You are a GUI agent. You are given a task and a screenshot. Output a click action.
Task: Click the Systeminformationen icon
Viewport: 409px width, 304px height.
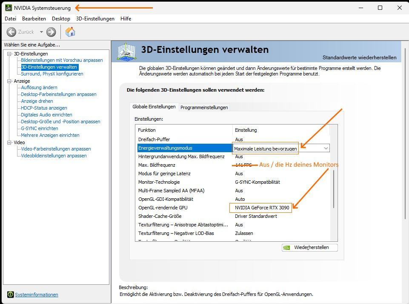(x=11, y=295)
